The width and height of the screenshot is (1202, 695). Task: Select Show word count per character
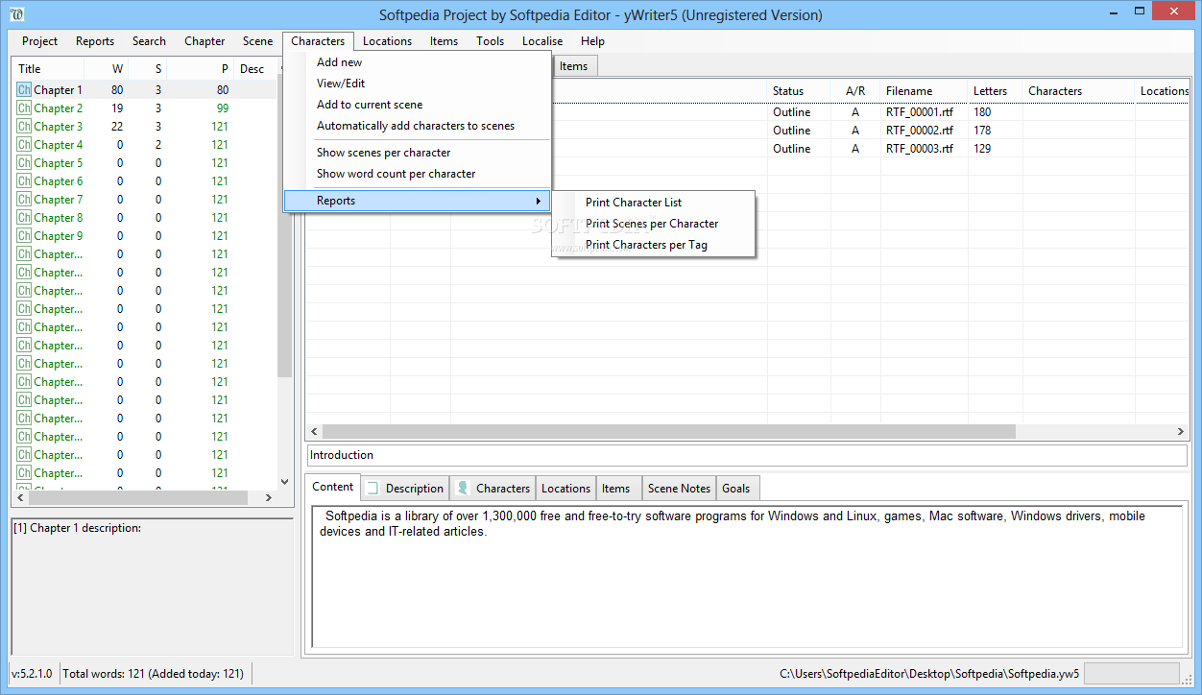(418, 174)
